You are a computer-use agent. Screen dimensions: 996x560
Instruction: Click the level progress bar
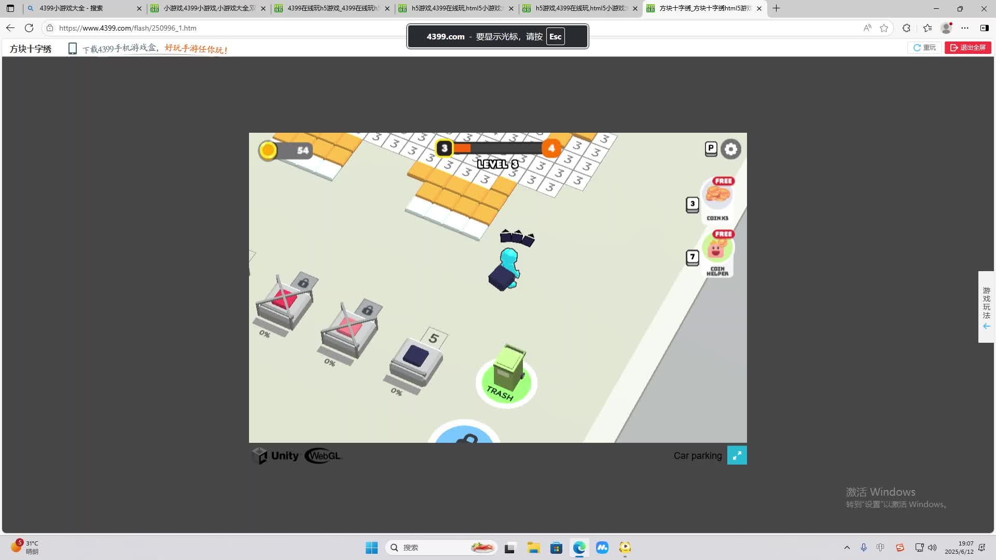497,148
